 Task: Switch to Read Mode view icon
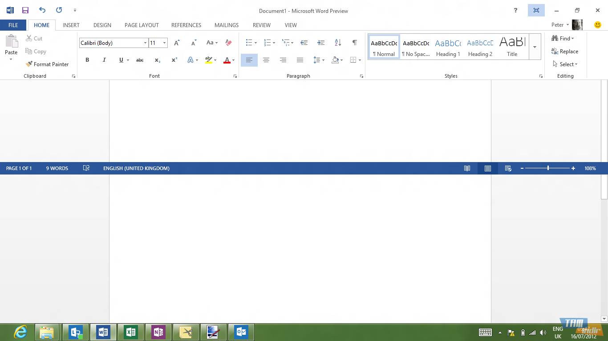pyautogui.click(x=467, y=168)
